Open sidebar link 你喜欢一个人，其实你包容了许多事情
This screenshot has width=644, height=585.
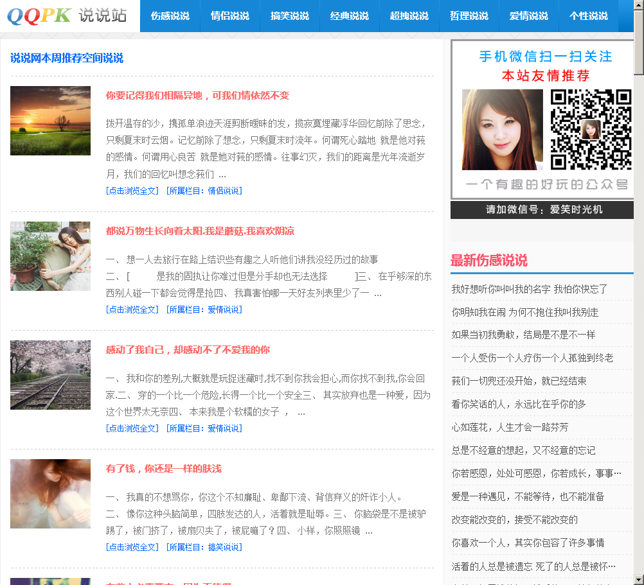(x=528, y=543)
